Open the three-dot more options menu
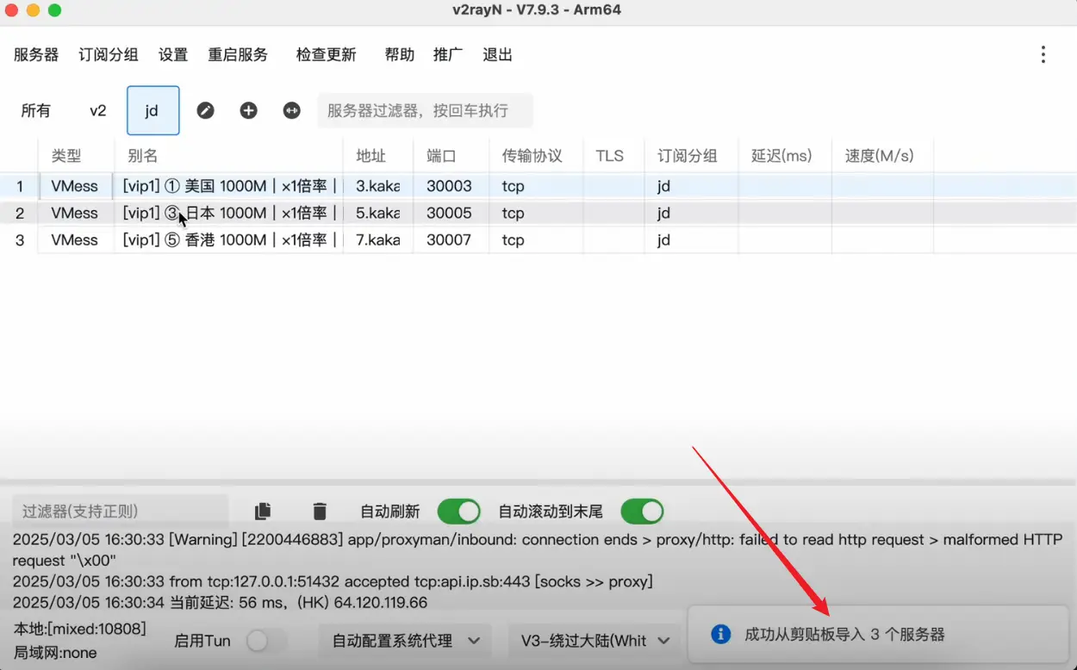The width and height of the screenshot is (1077, 670). [x=1043, y=55]
